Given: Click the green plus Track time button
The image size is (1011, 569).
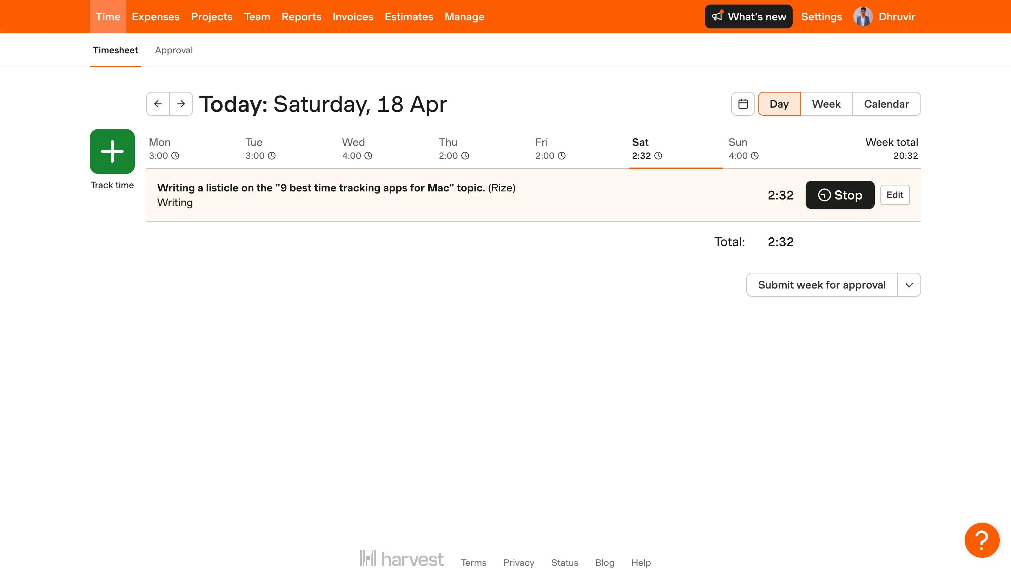Looking at the screenshot, I should click(x=112, y=151).
